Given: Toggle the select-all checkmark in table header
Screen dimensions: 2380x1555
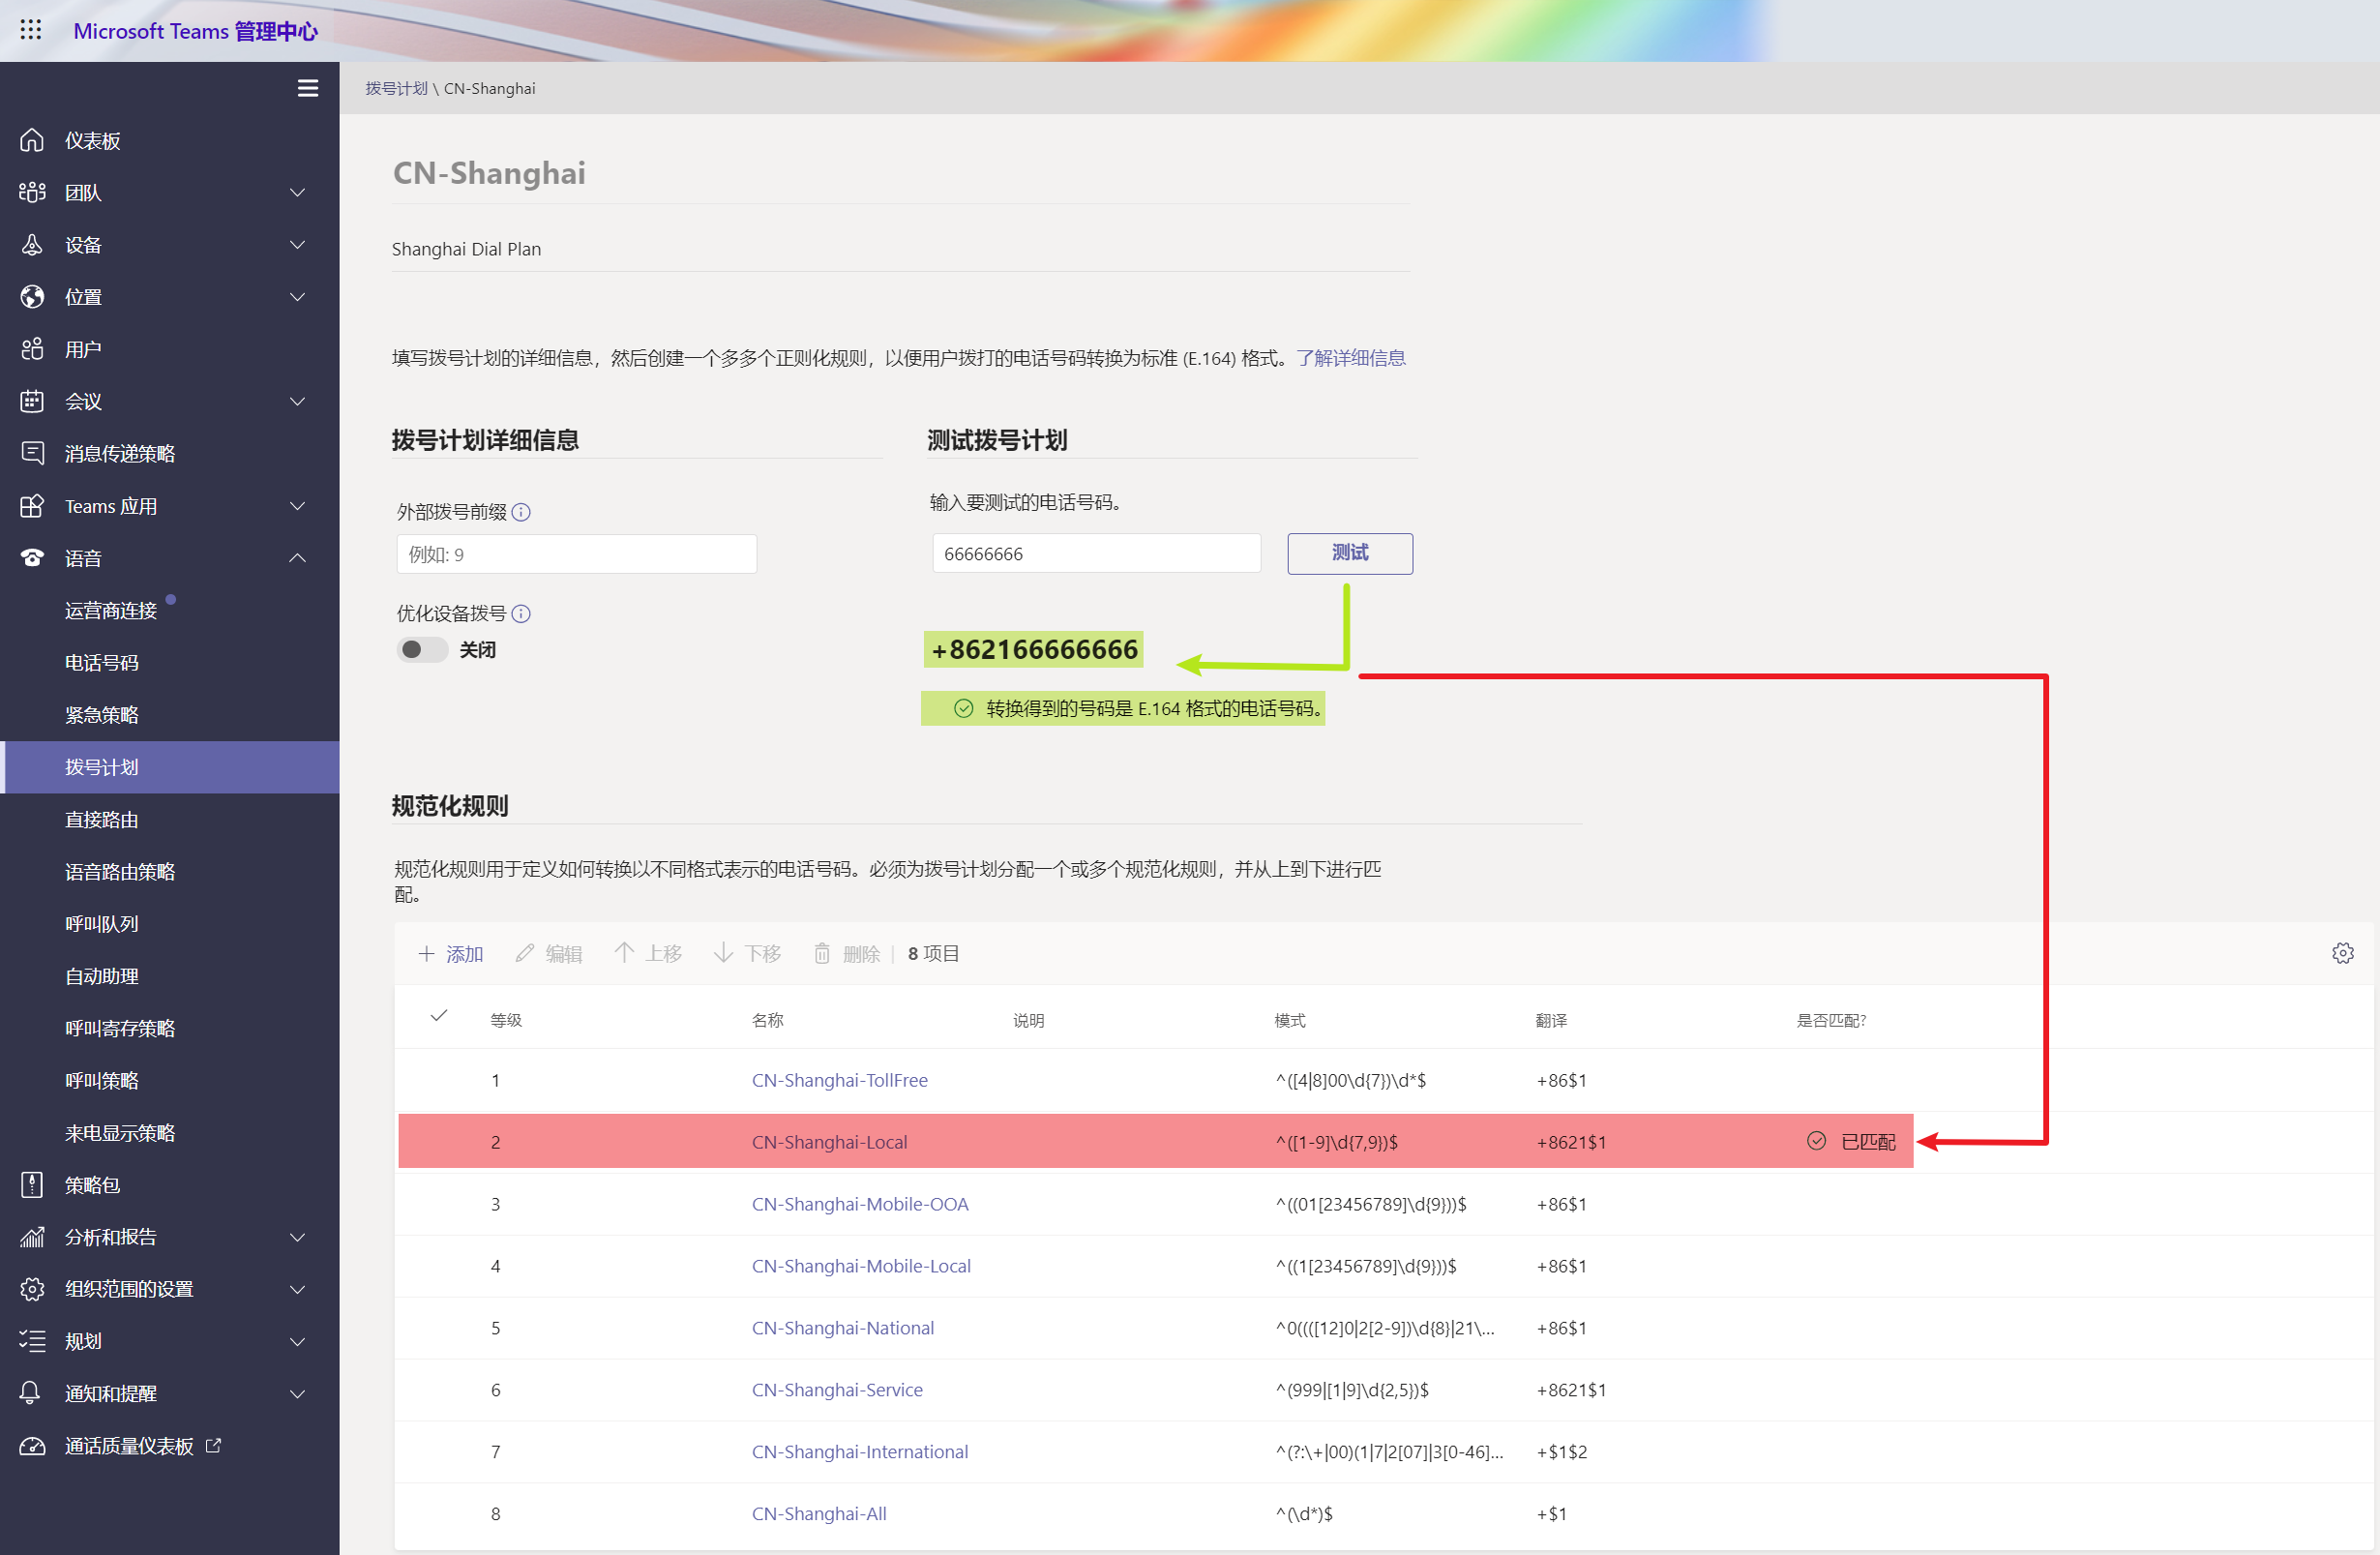Looking at the screenshot, I should point(438,1016).
